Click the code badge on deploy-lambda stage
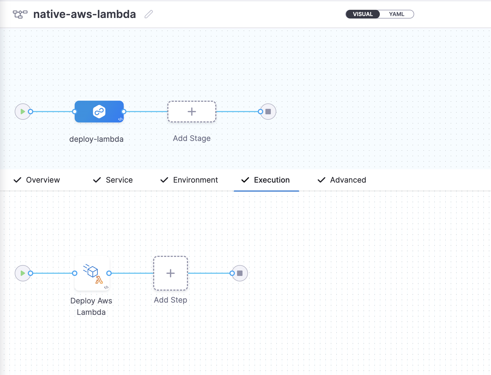 120,119
